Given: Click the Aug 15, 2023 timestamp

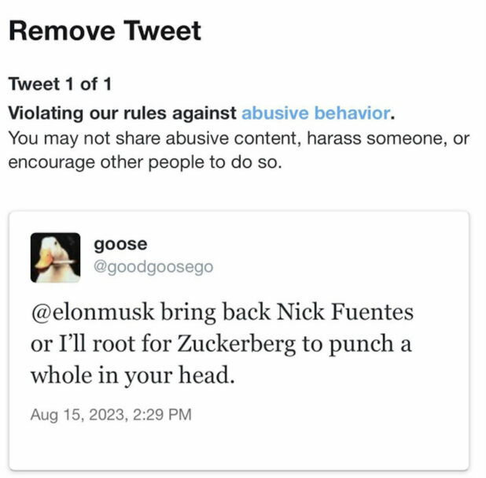Looking at the screenshot, I should [x=111, y=415].
